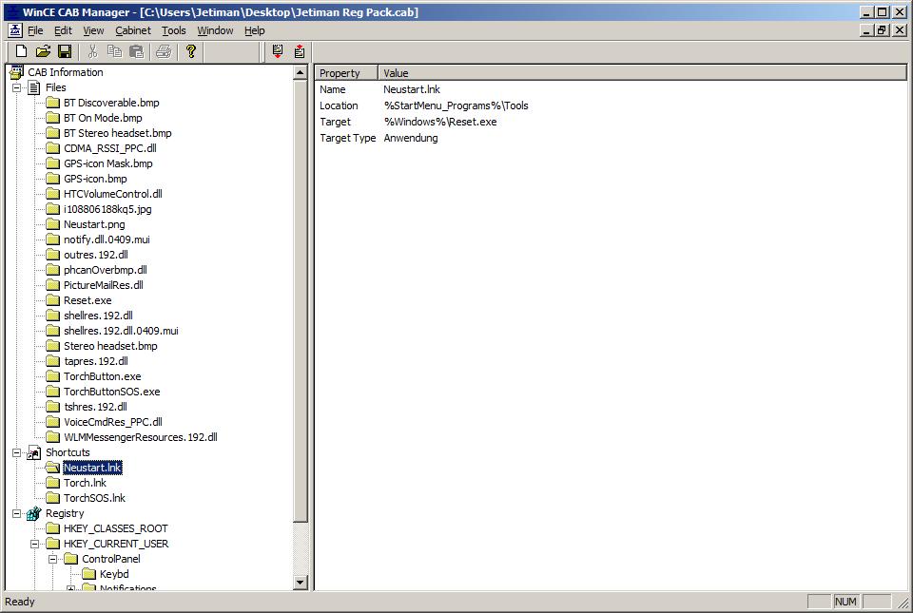The height and width of the screenshot is (613, 913).
Task: Click folder icon beside Neustart.png
Action: tap(53, 224)
